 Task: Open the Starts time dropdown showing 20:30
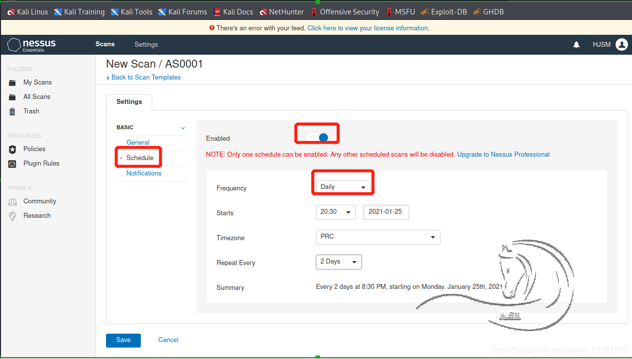click(336, 212)
